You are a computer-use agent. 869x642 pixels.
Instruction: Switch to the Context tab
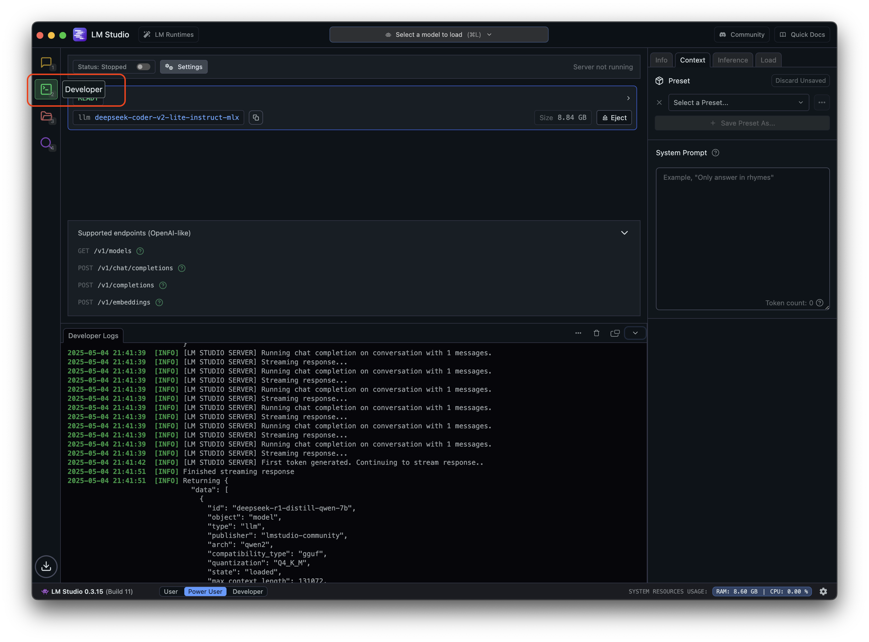692,60
